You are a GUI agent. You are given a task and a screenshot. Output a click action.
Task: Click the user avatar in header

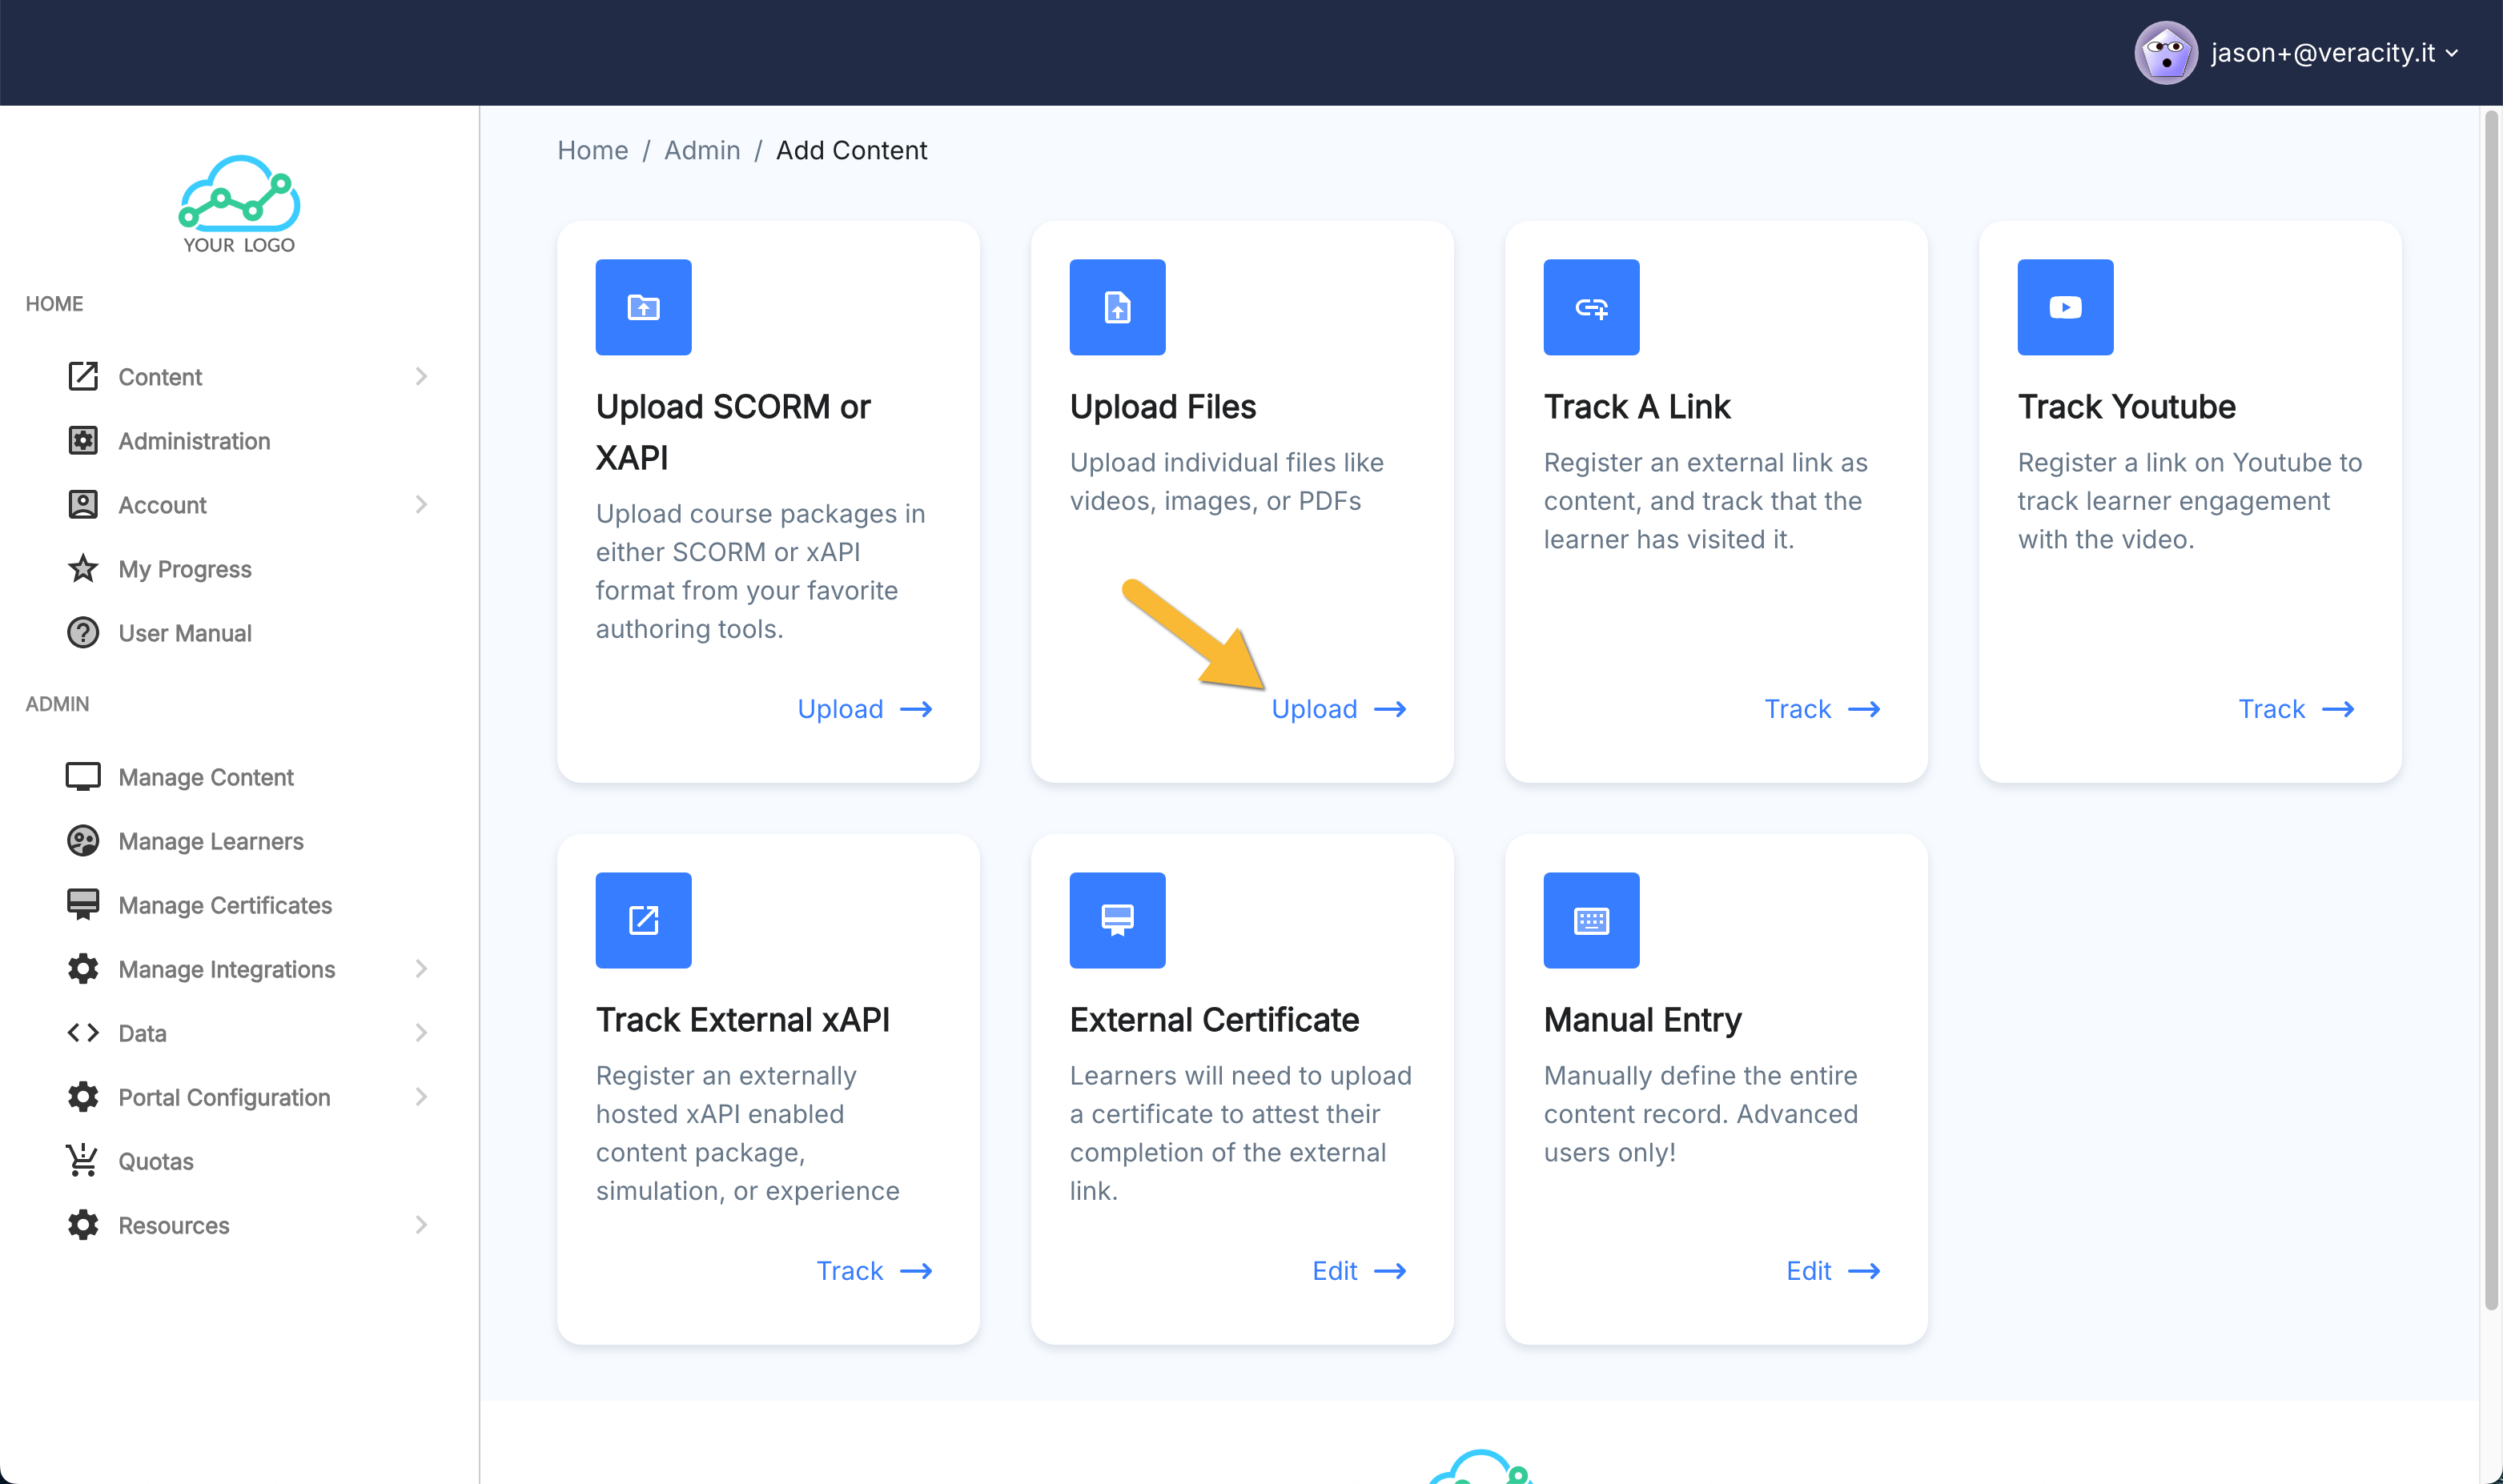(x=2165, y=53)
